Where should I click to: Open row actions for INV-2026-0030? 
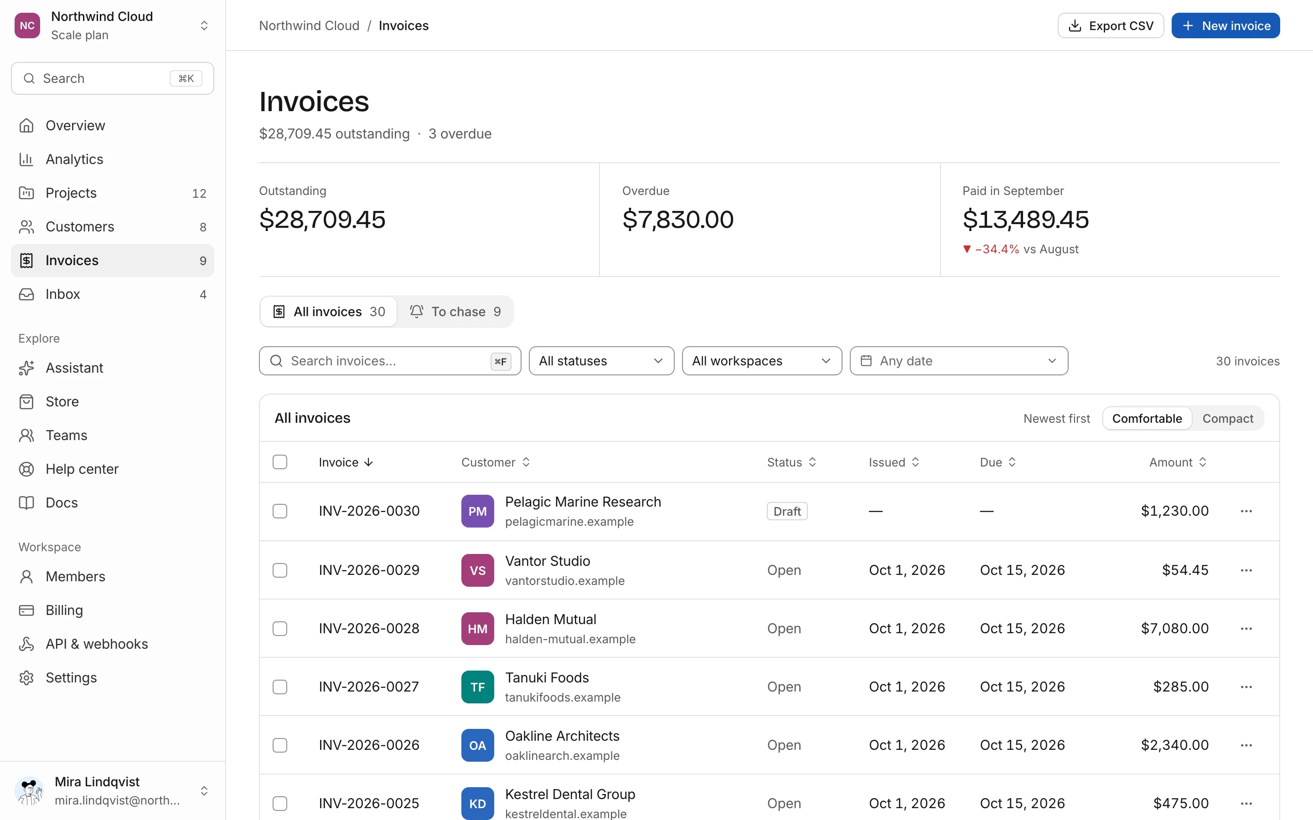1246,511
